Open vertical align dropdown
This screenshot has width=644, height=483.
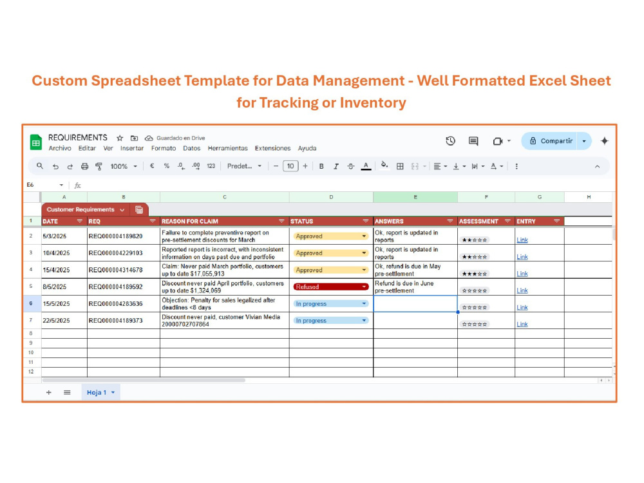point(459,166)
